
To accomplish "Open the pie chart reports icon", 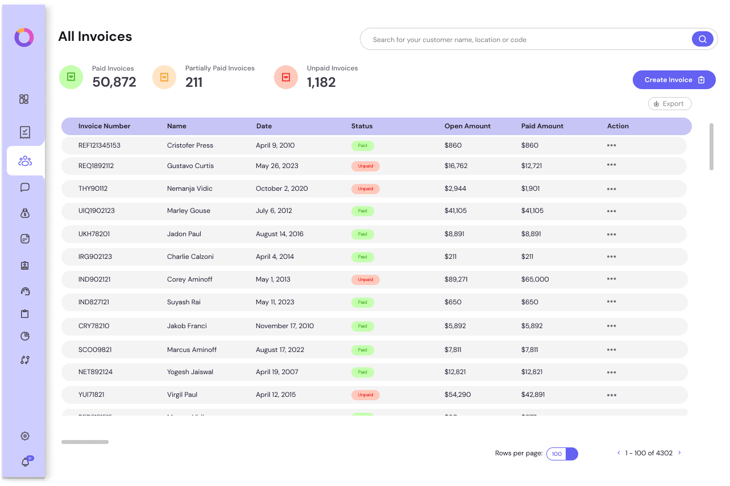I will 24,336.
